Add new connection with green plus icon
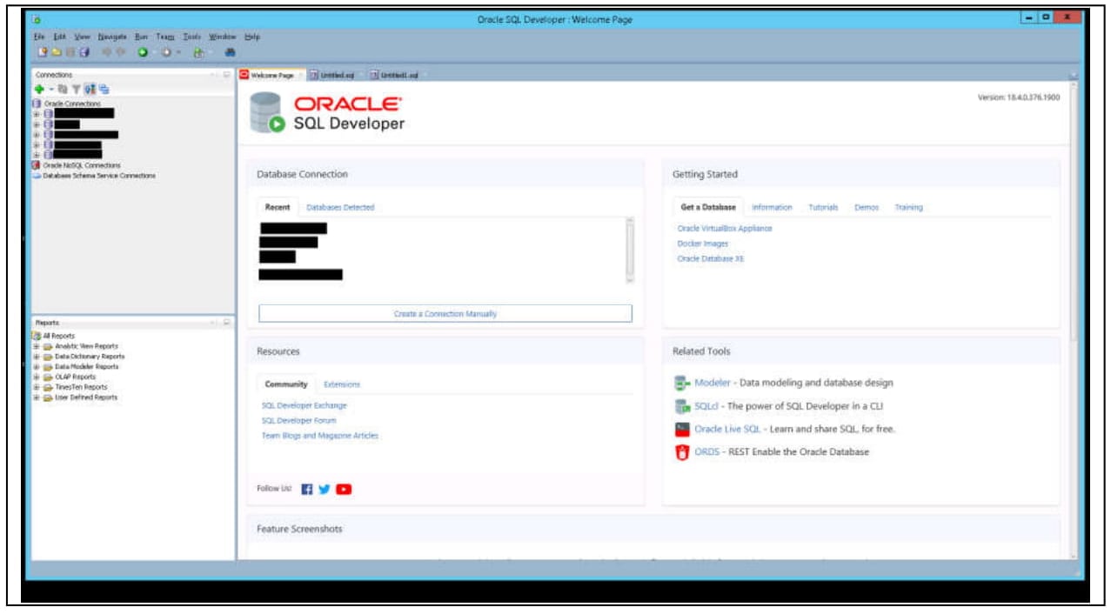The height and width of the screenshot is (614, 1111). (39, 89)
